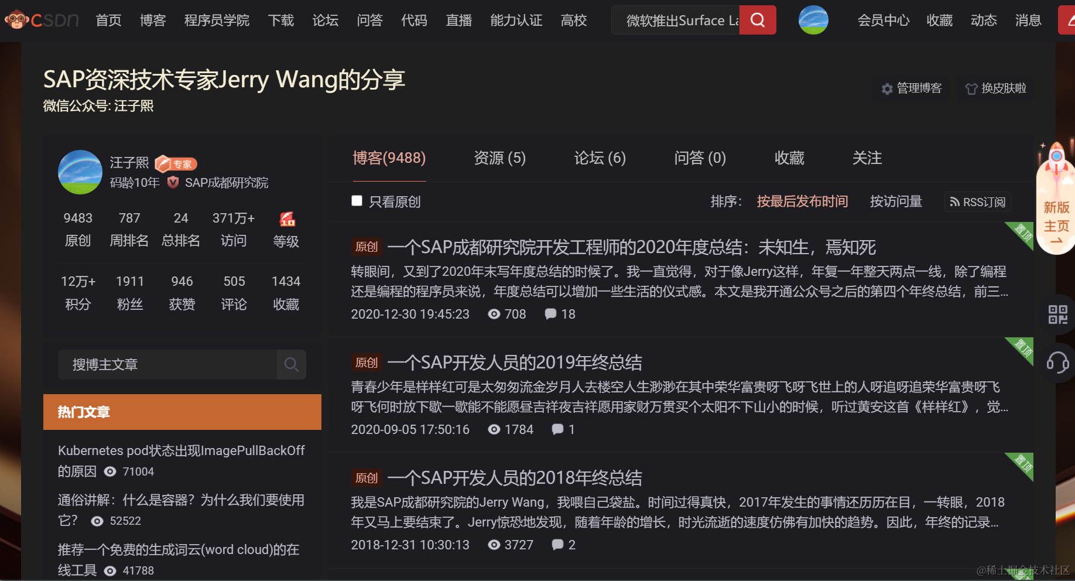Open the user avatar in top navigation
This screenshot has width=1075, height=581.
click(813, 20)
